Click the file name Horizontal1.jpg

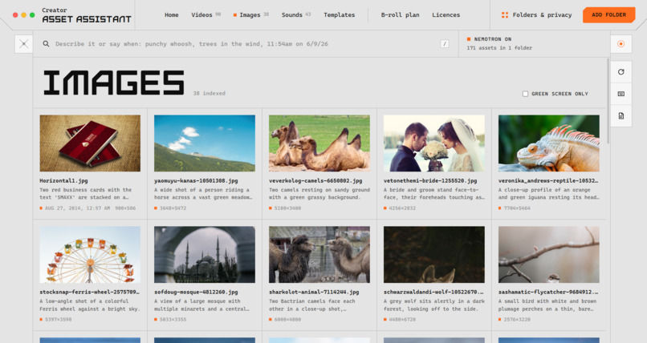tap(63, 180)
